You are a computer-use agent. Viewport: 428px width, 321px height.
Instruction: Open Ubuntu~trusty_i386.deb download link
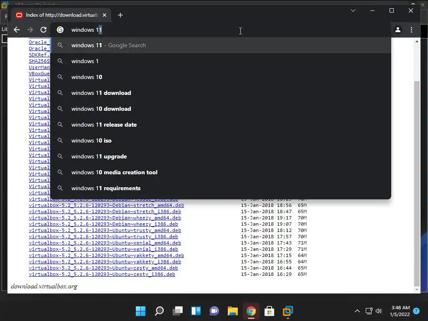(x=104, y=237)
